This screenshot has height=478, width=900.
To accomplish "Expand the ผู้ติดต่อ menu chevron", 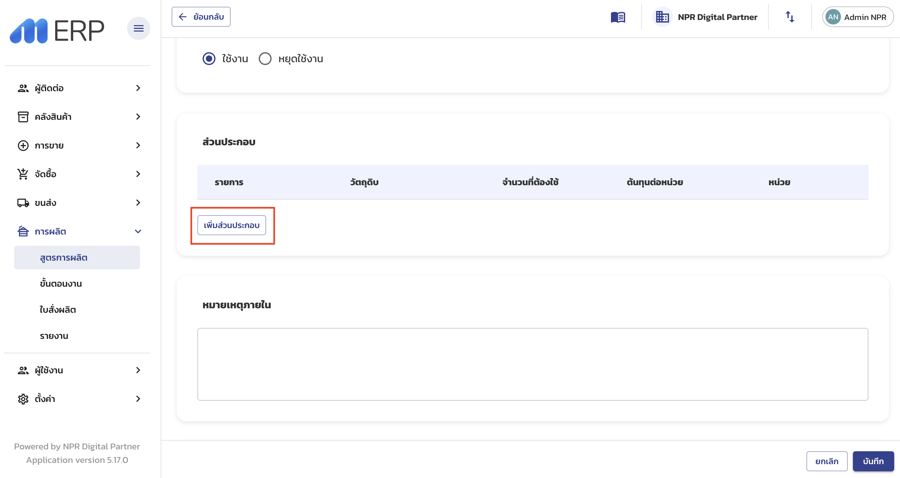I will click(x=138, y=88).
